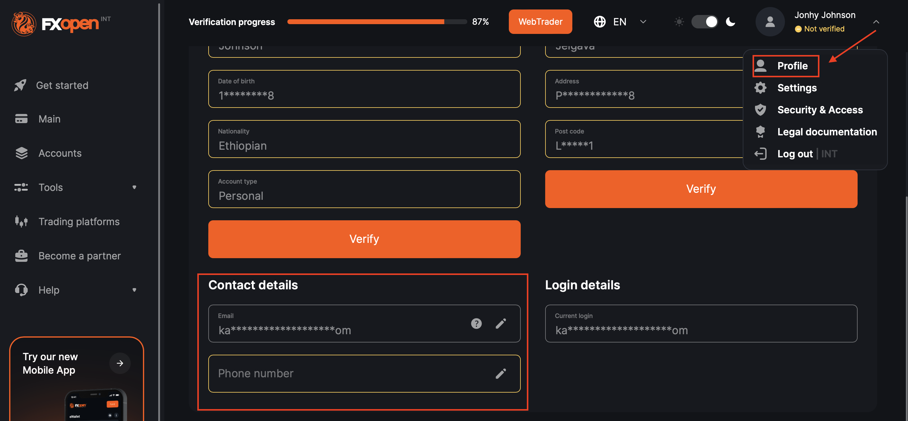Click the Get started rocket icon
The image size is (908, 421).
(x=20, y=85)
